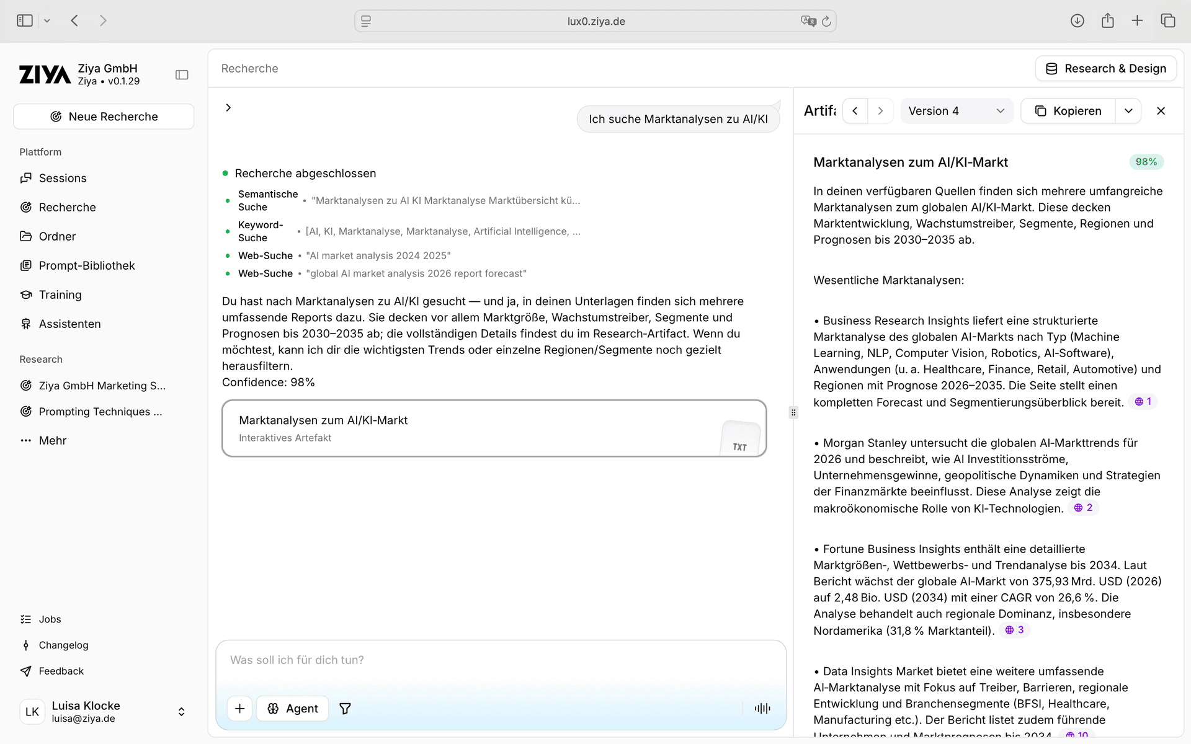Image resolution: width=1191 pixels, height=744 pixels.
Task: Click the Sessions chat icon
Action: (25, 178)
